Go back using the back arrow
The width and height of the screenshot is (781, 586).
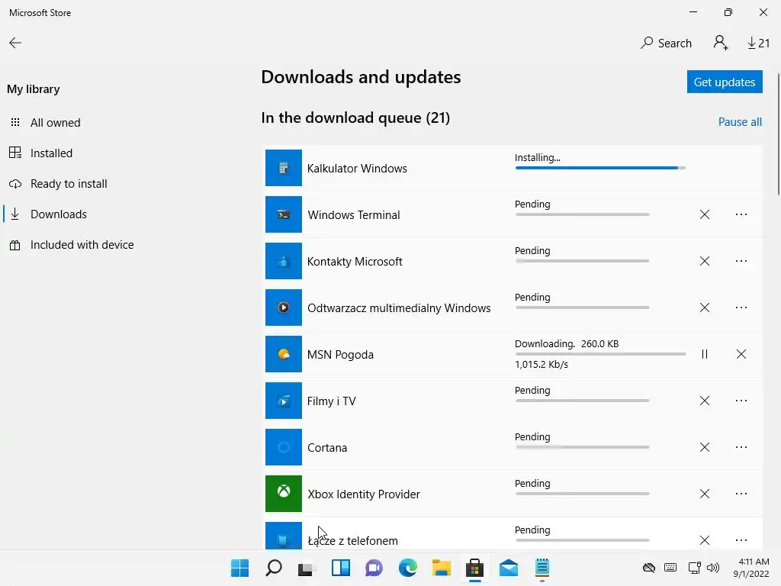15,43
